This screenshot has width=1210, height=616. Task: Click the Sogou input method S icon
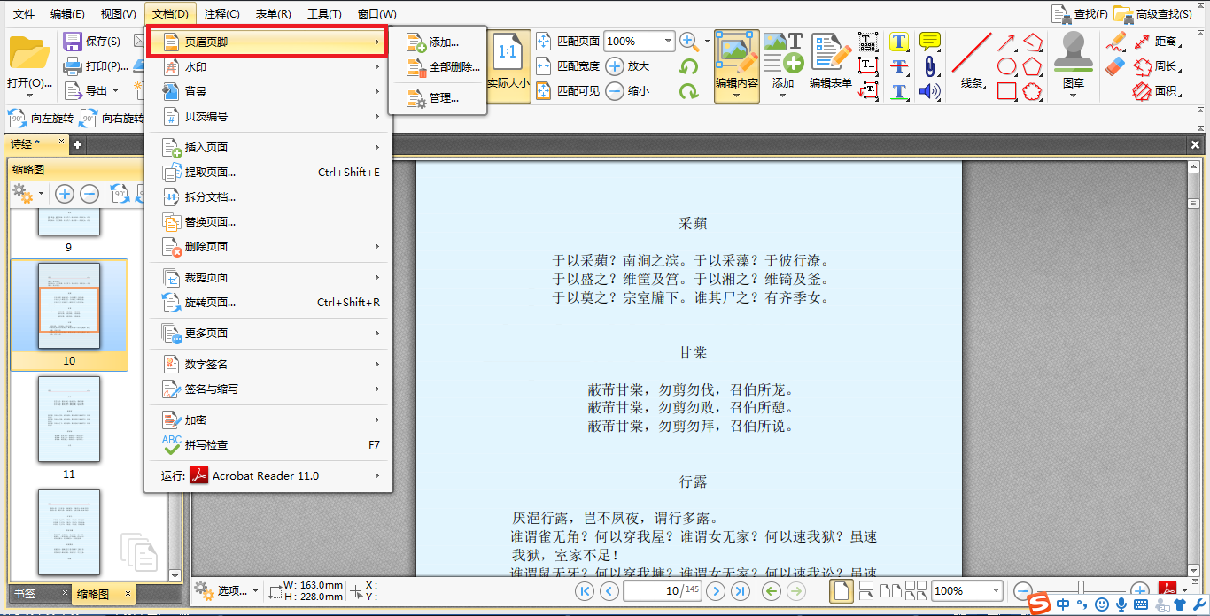[x=1040, y=604]
